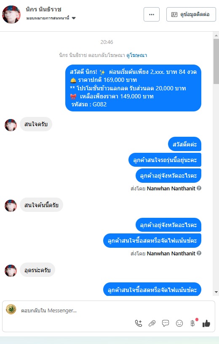
Task: Click the scrollbar down arrow
Action: point(216,292)
